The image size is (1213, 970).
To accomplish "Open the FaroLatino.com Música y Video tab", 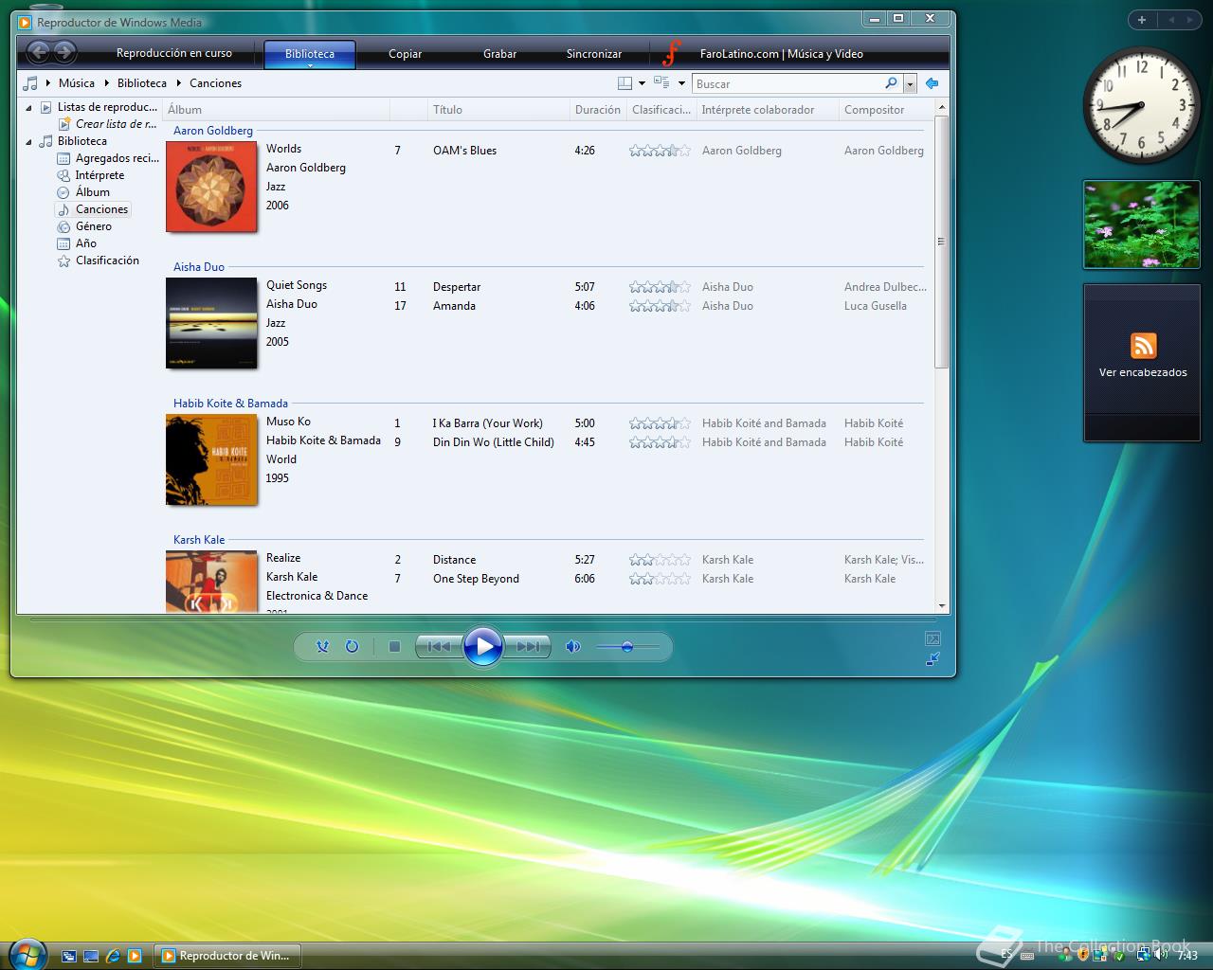I will point(782,54).
